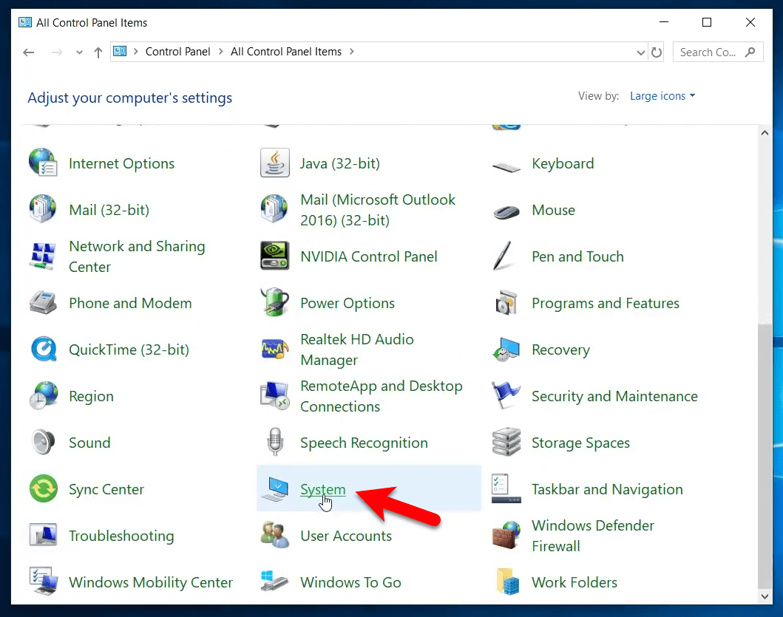783x617 pixels.
Task: Open the Security and Maintenance flag icon
Action: pos(505,395)
